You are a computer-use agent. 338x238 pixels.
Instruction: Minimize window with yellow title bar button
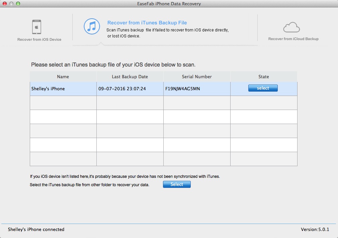pyautogui.click(x=11, y=4)
